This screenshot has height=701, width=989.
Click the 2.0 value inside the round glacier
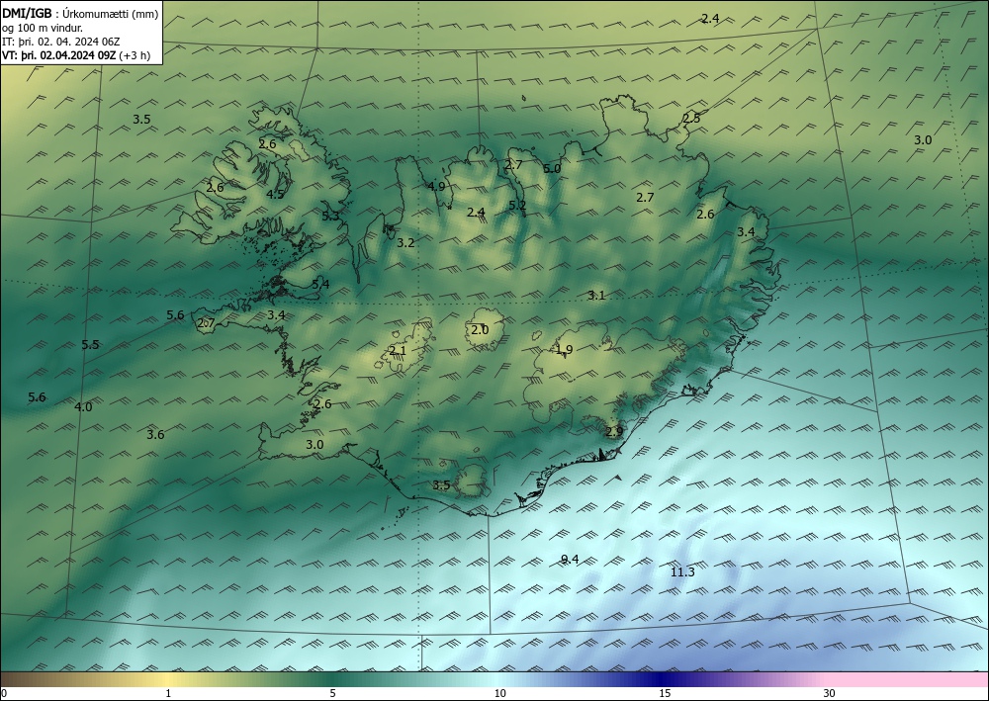(x=480, y=329)
